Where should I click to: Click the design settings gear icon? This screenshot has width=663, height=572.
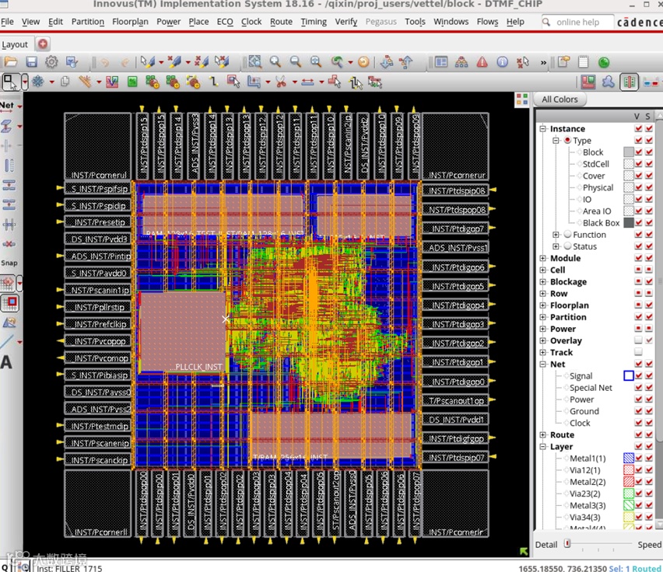pos(51,61)
